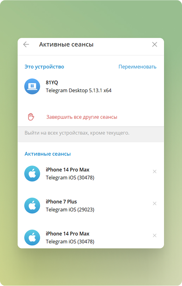Click the red hand stop icon
This screenshot has width=182, height=286.
pyautogui.click(x=31, y=117)
